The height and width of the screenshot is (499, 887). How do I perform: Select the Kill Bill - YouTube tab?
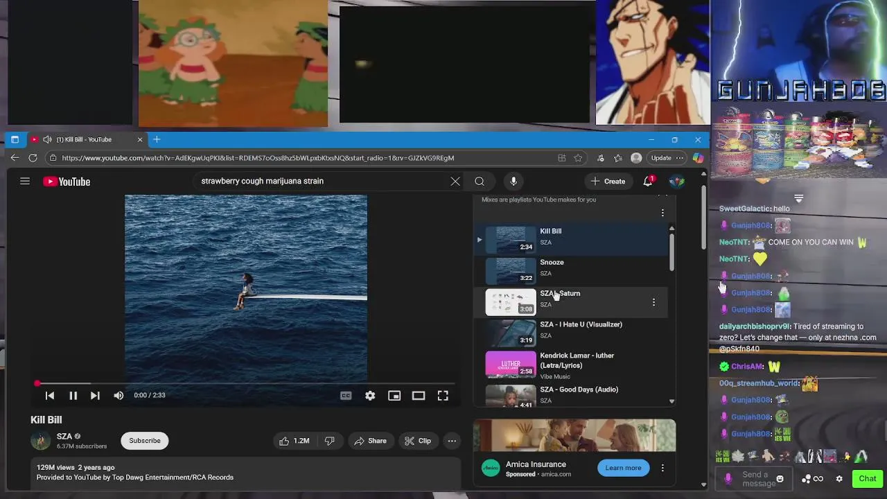pyautogui.click(x=87, y=139)
